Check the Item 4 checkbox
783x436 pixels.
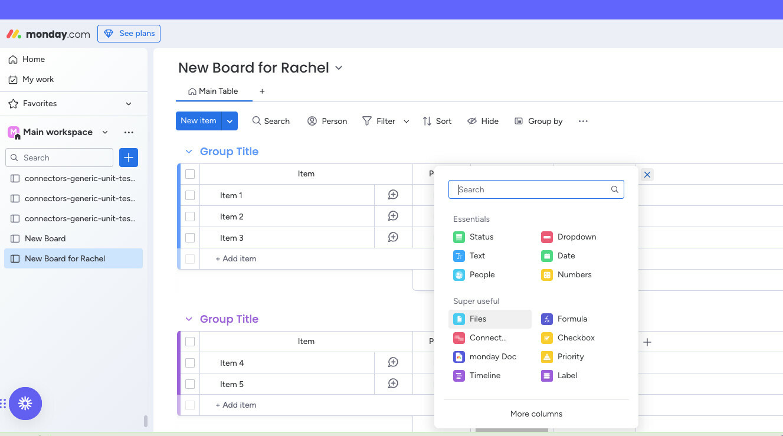coord(190,363)
